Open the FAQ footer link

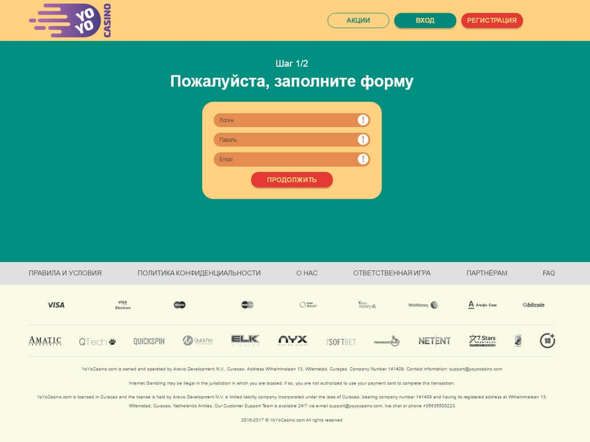(549, 273)
